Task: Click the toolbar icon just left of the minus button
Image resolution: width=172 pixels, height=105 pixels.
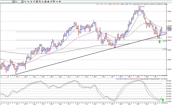Action: [54, 2]
